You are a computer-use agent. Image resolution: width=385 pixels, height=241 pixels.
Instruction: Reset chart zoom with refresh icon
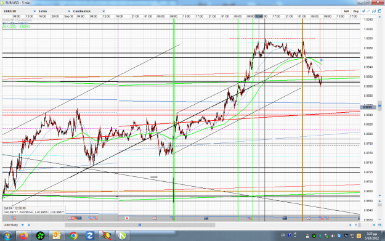[379, 225]
